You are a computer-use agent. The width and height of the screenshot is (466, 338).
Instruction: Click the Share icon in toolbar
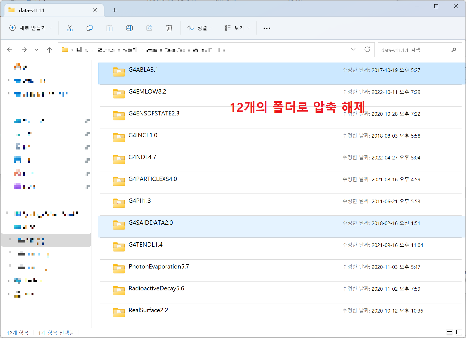click(149, 28)
